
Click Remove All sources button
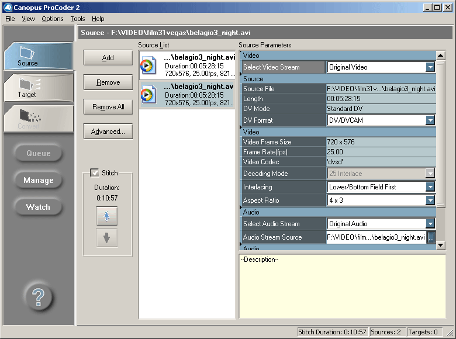click(x=108, y=107)
